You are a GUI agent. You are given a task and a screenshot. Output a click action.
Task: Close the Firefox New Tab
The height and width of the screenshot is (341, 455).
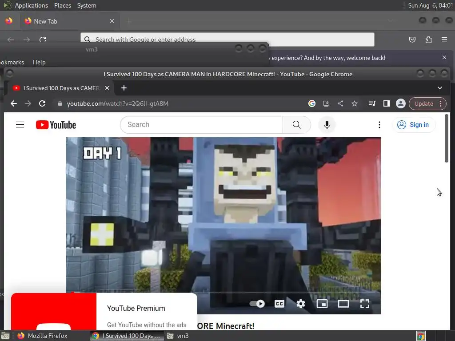(x=112, y=21)
